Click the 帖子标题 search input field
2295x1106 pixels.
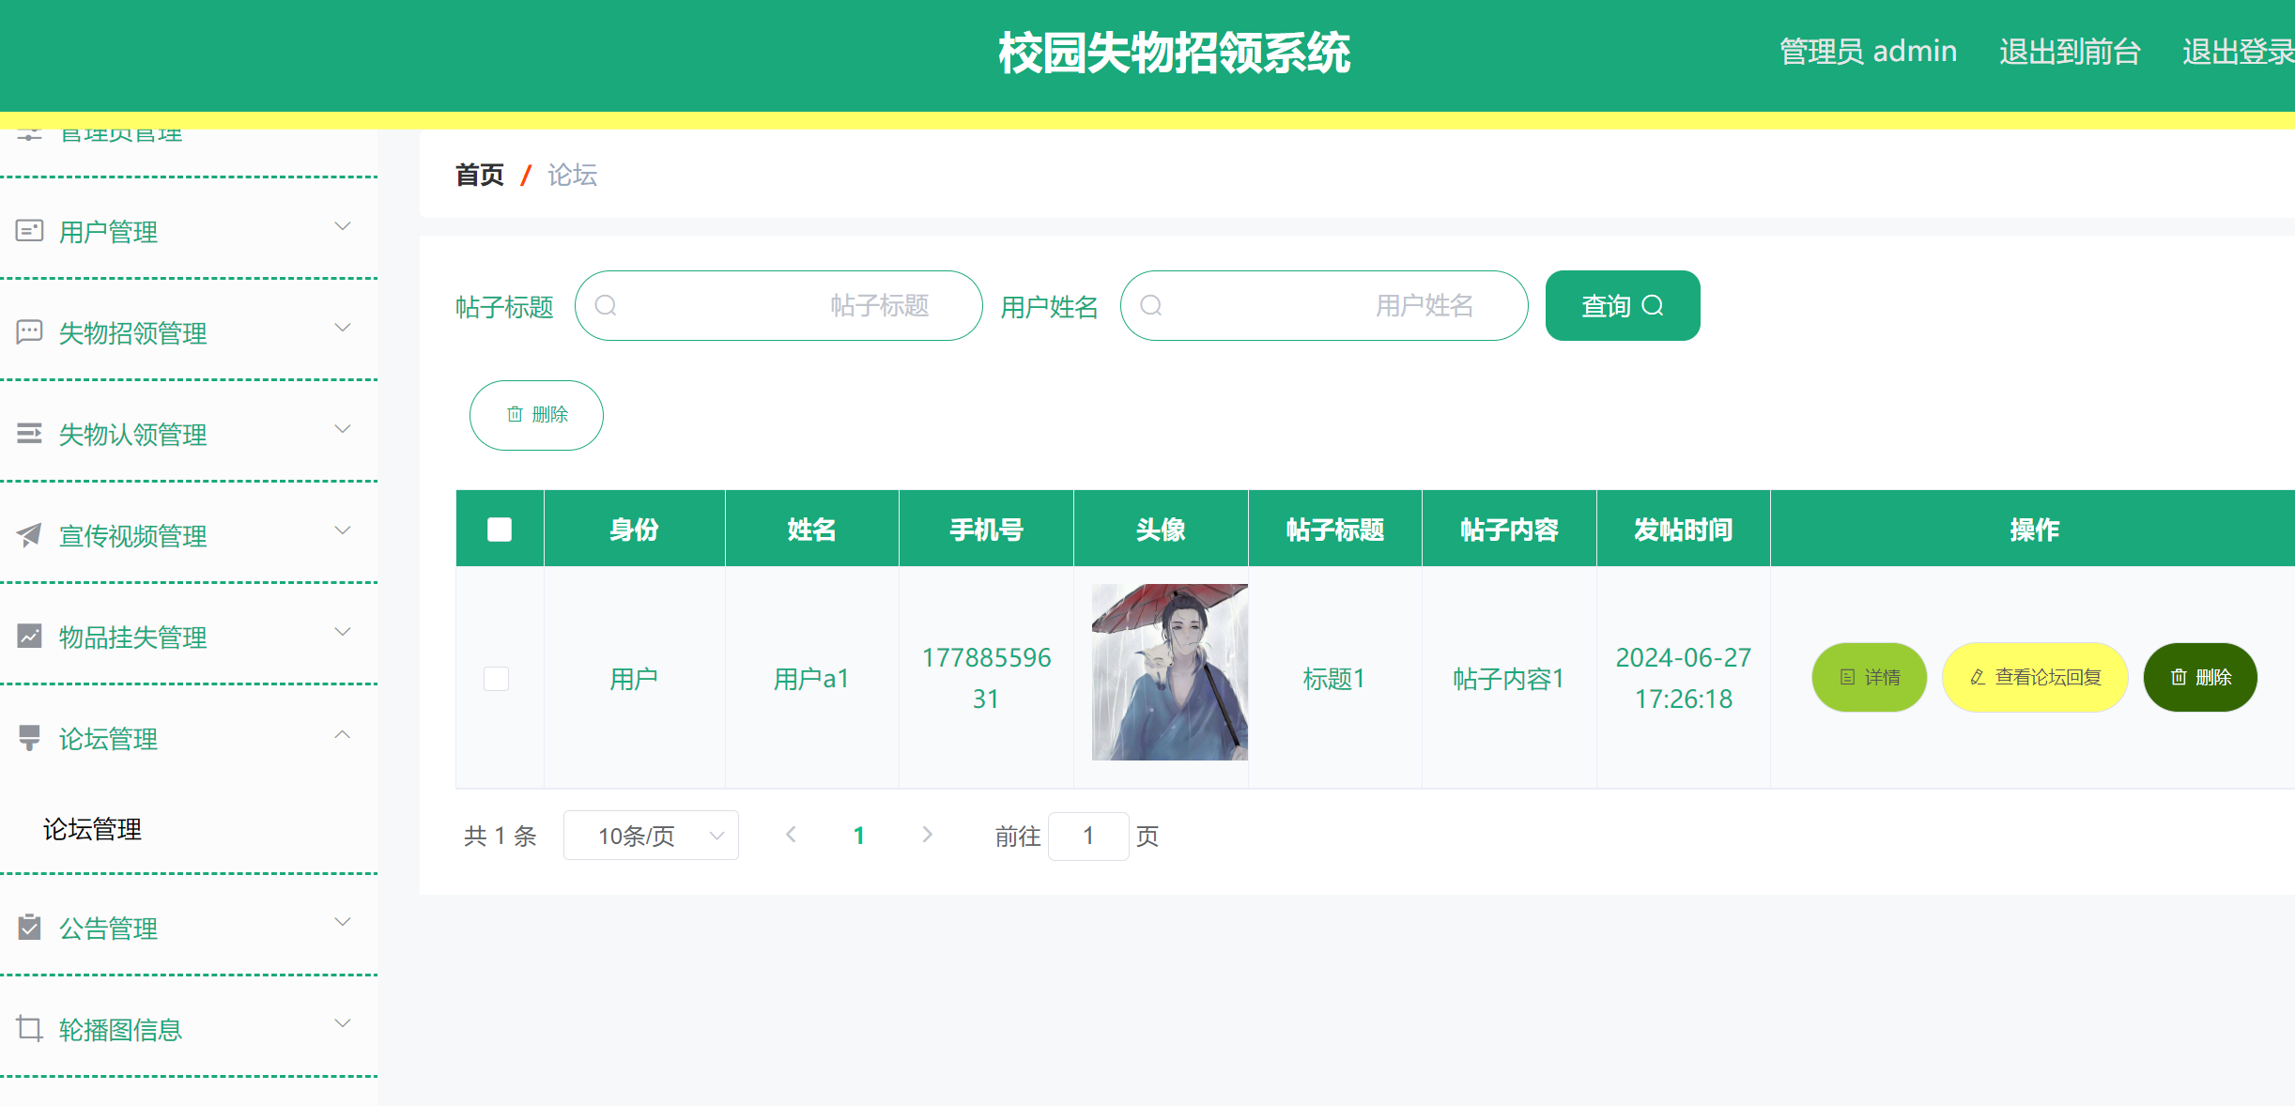pyautogui.click(x=779, y=306)
